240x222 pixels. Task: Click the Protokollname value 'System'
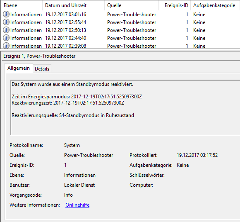pos(72,145)
